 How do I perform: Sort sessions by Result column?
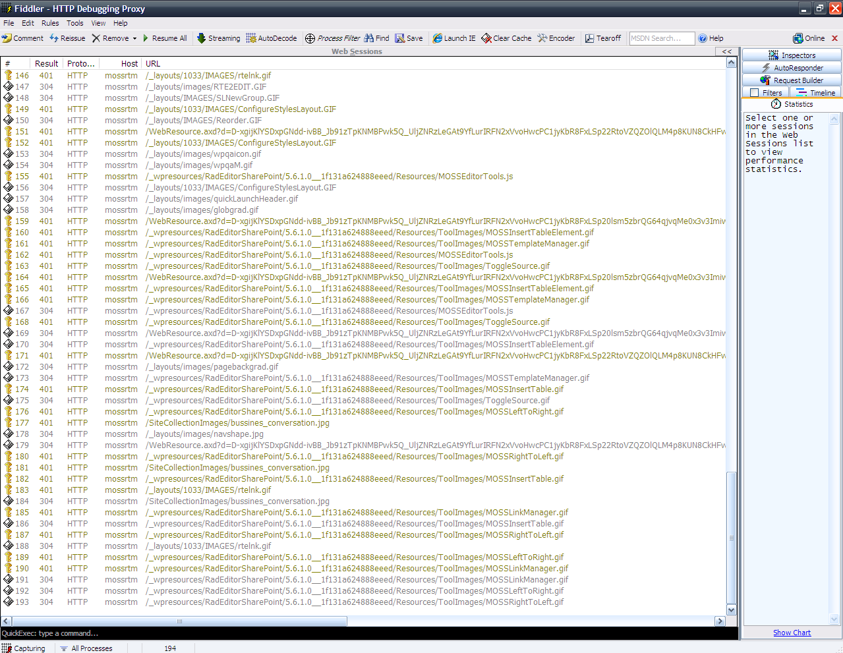coord(46,64)
